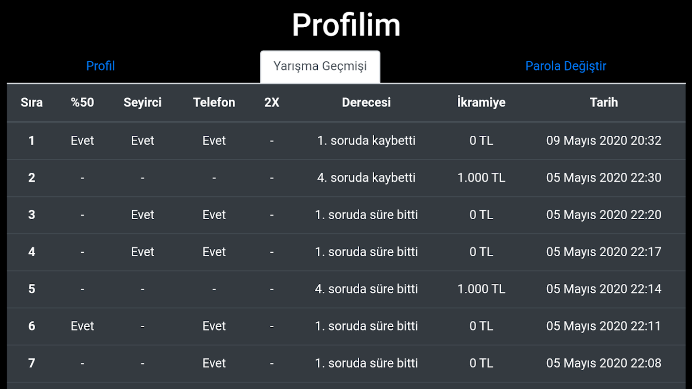Viewport: 692px width, 389px height.
Task: Select the '4. soruda kaybetti' result cell
Action: coord(366,177)
